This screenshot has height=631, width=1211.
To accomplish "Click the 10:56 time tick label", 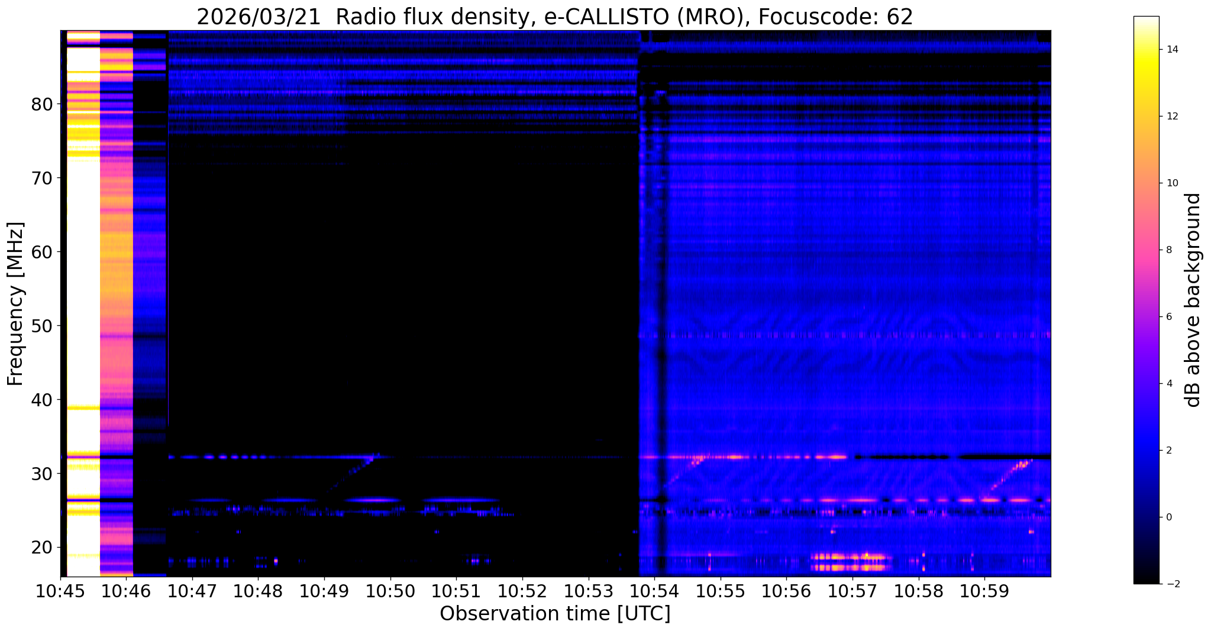I will pos(786,591).
